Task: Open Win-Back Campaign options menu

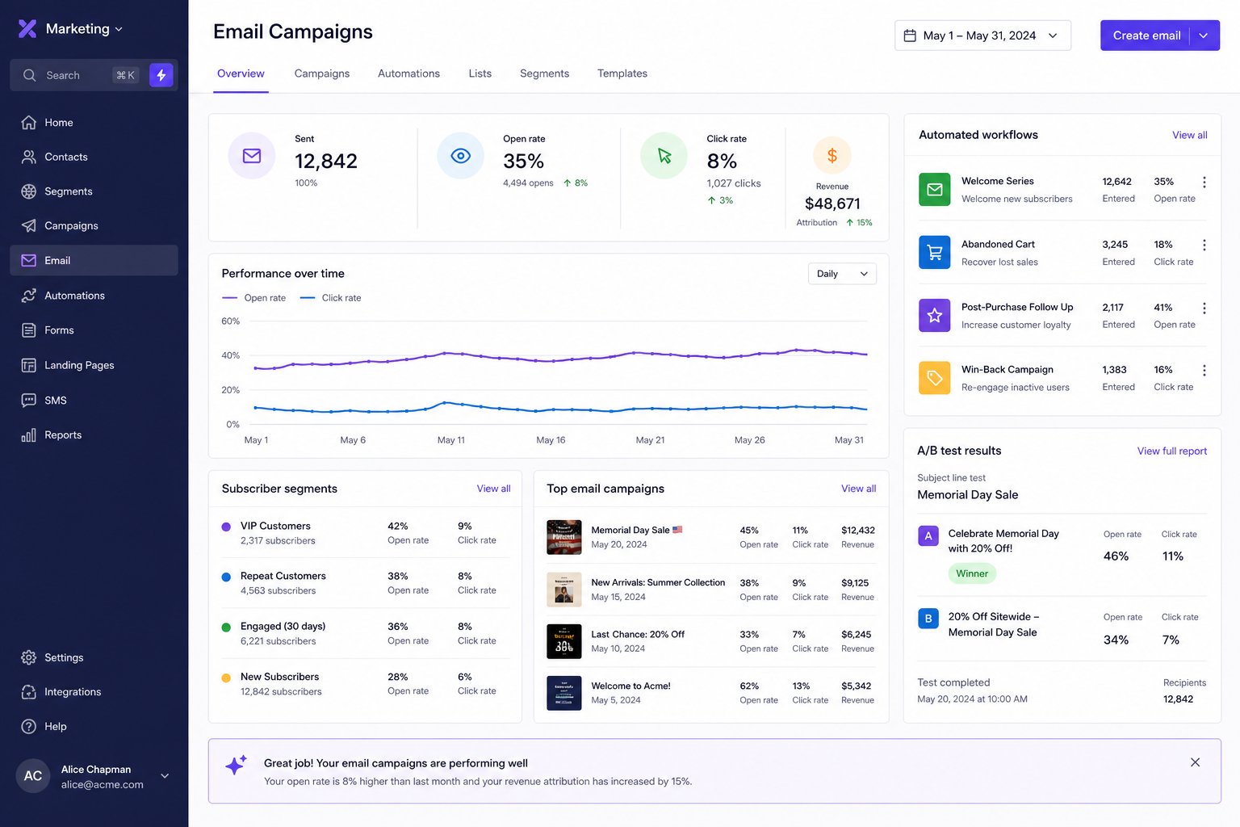Action: coord(1204,371)
